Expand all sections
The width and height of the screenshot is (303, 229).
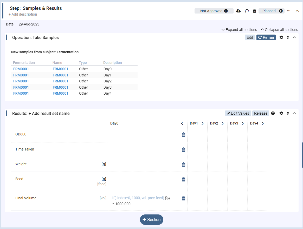(239, 30)
